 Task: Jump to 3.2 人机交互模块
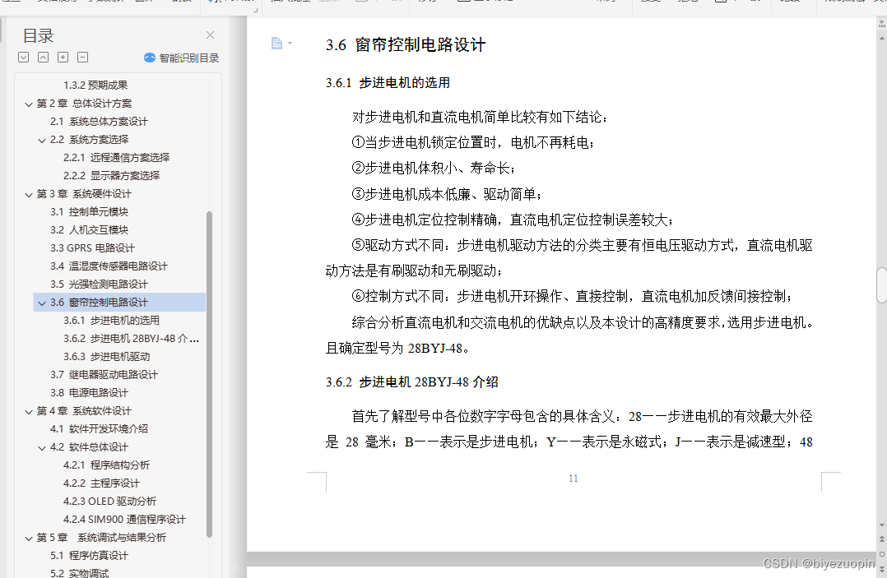90,230
